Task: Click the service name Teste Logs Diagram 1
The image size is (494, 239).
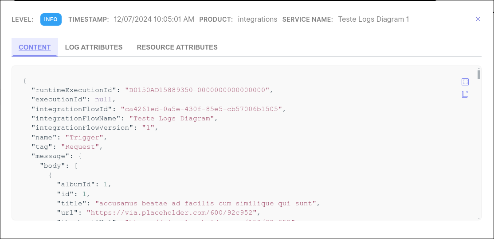Action: pos(373,19)
